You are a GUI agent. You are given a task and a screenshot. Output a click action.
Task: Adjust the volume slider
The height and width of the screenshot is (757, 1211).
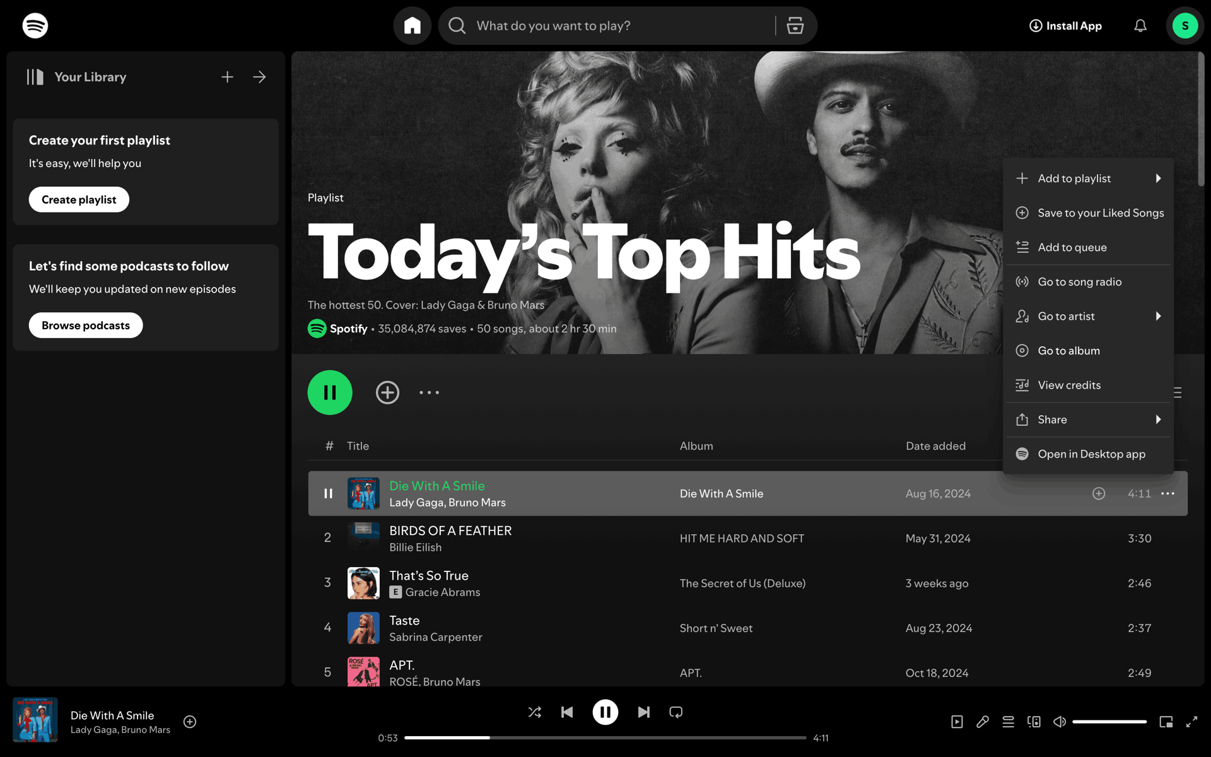(1109, 722)
